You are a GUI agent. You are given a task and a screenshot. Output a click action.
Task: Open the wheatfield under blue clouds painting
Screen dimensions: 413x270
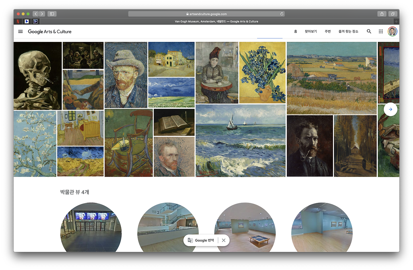[x=171, y=93]
